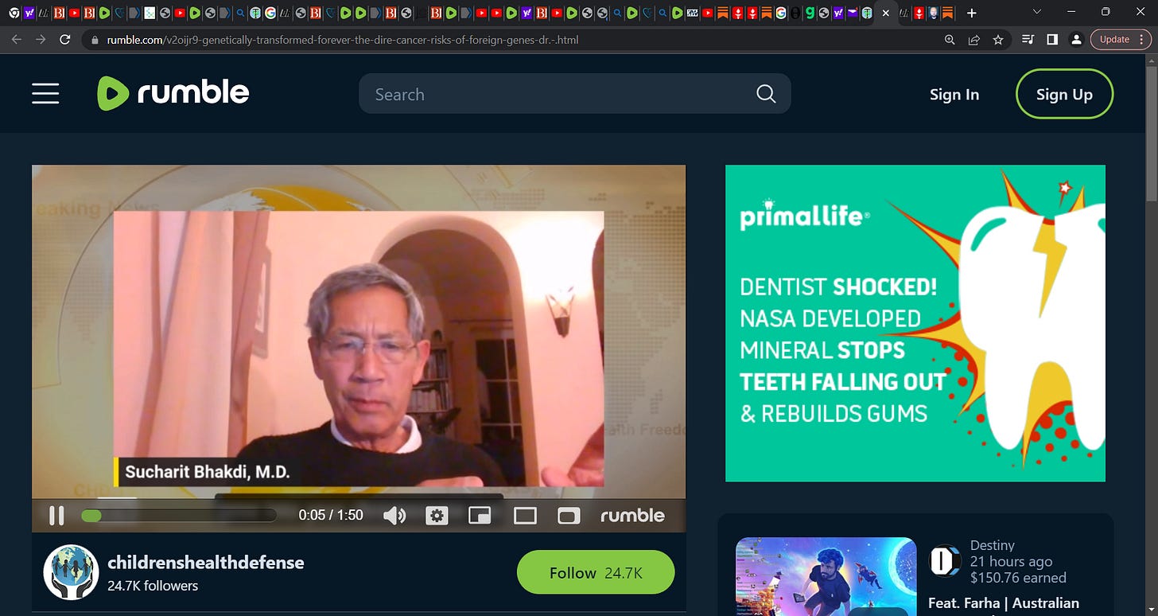Screen dimensions: 1158x616
Task: Open the hamburger menu on Rumble
Action: coord(45,94)
